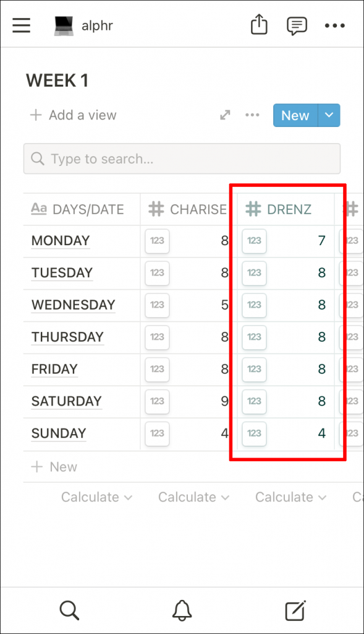Click inside the Type to search field

click(x=182, y=158)
